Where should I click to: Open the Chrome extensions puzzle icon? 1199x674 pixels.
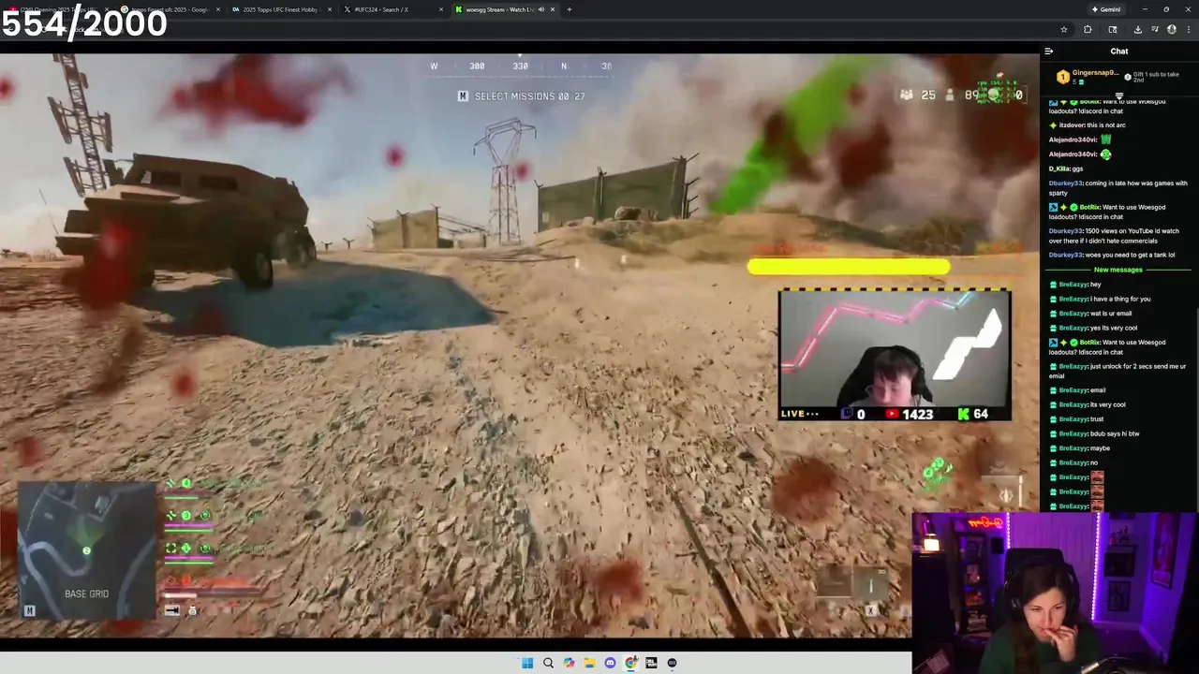coord(1088,29)
